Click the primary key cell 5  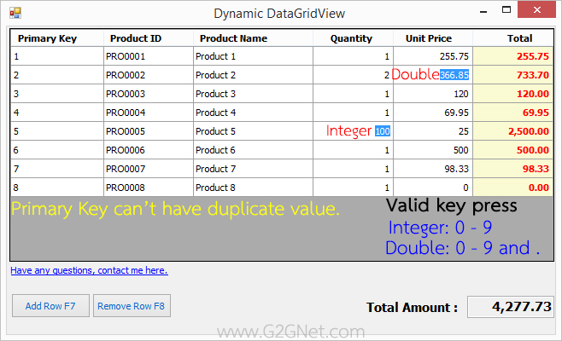[57, 131]
